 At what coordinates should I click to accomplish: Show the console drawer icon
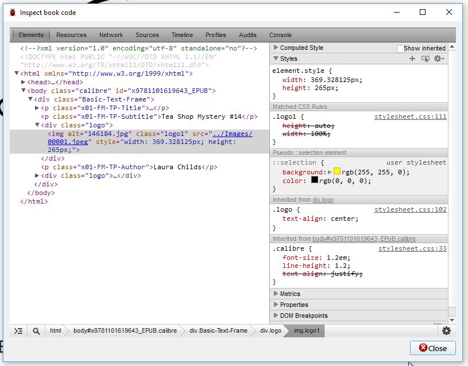(x=18, y=331)
